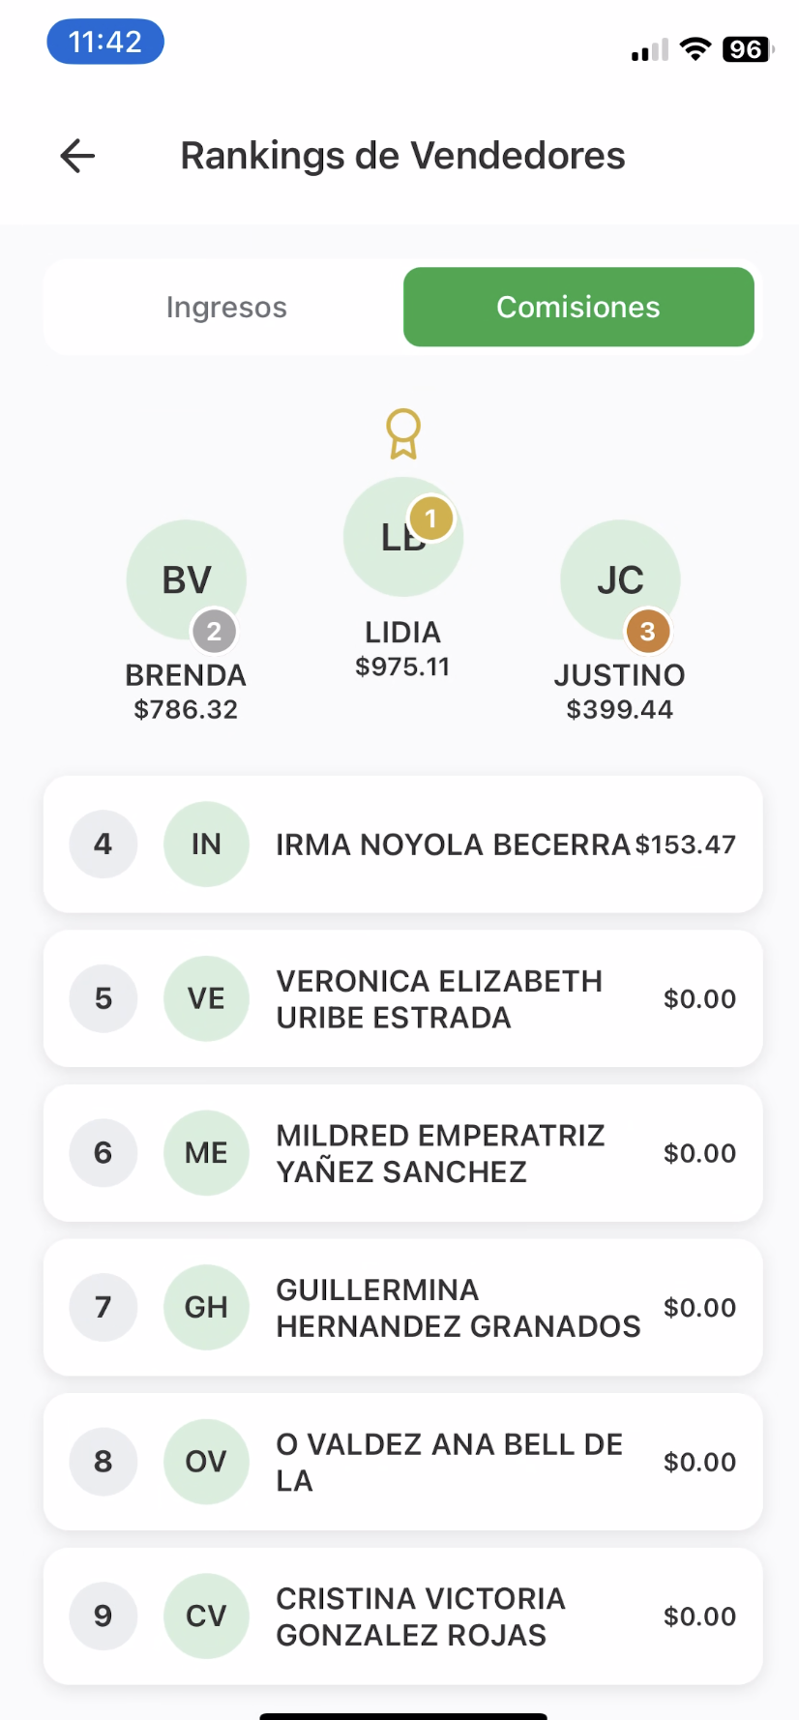Tap the gold award ribbon icon
The image size is (799, 1720).
point(403,433)
